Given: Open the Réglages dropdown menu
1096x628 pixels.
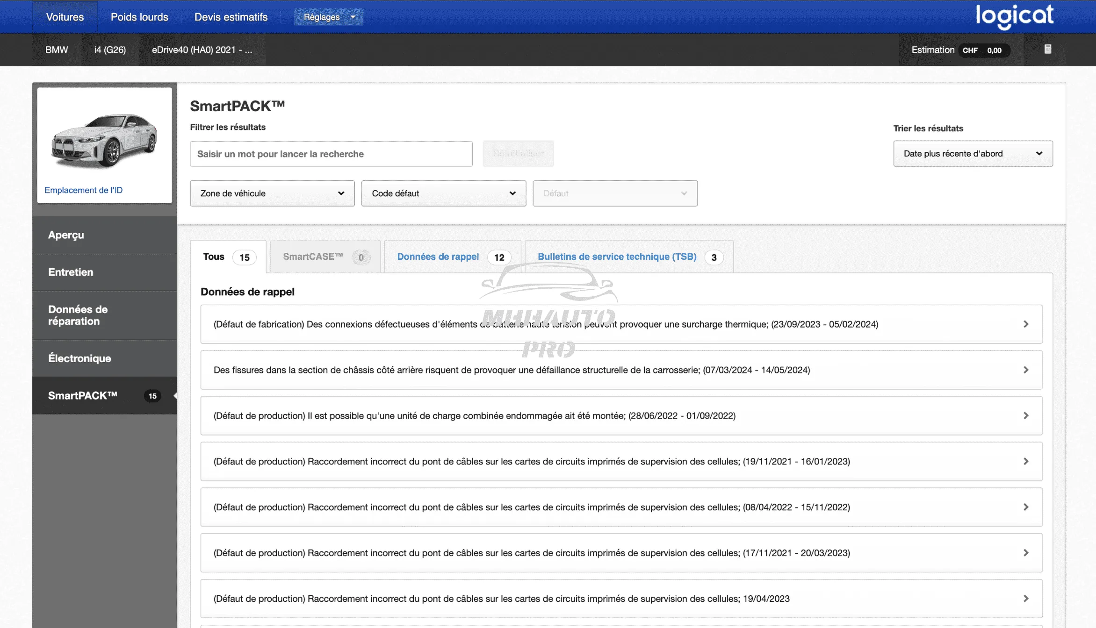Looking at the screenshot, I should point(328,17).
